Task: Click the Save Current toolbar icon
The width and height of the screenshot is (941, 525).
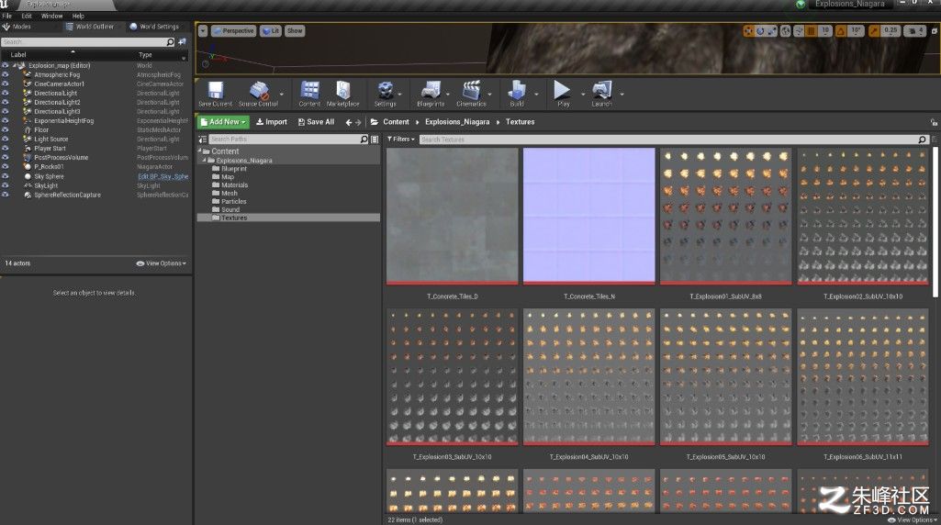Action: click(216, 91)
